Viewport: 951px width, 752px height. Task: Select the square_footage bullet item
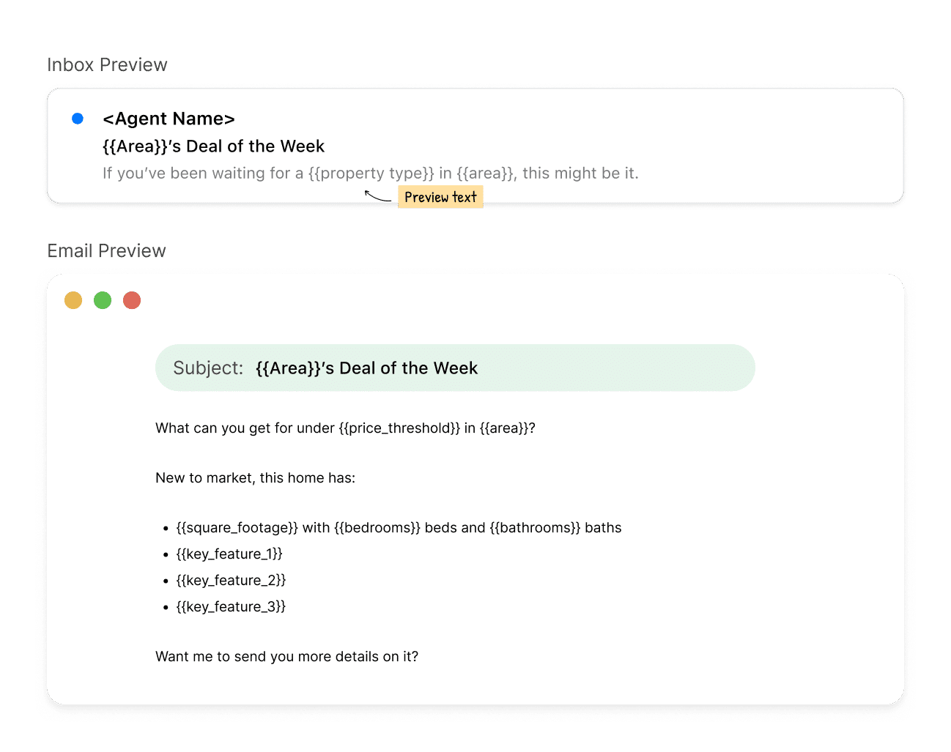point(399,528)
